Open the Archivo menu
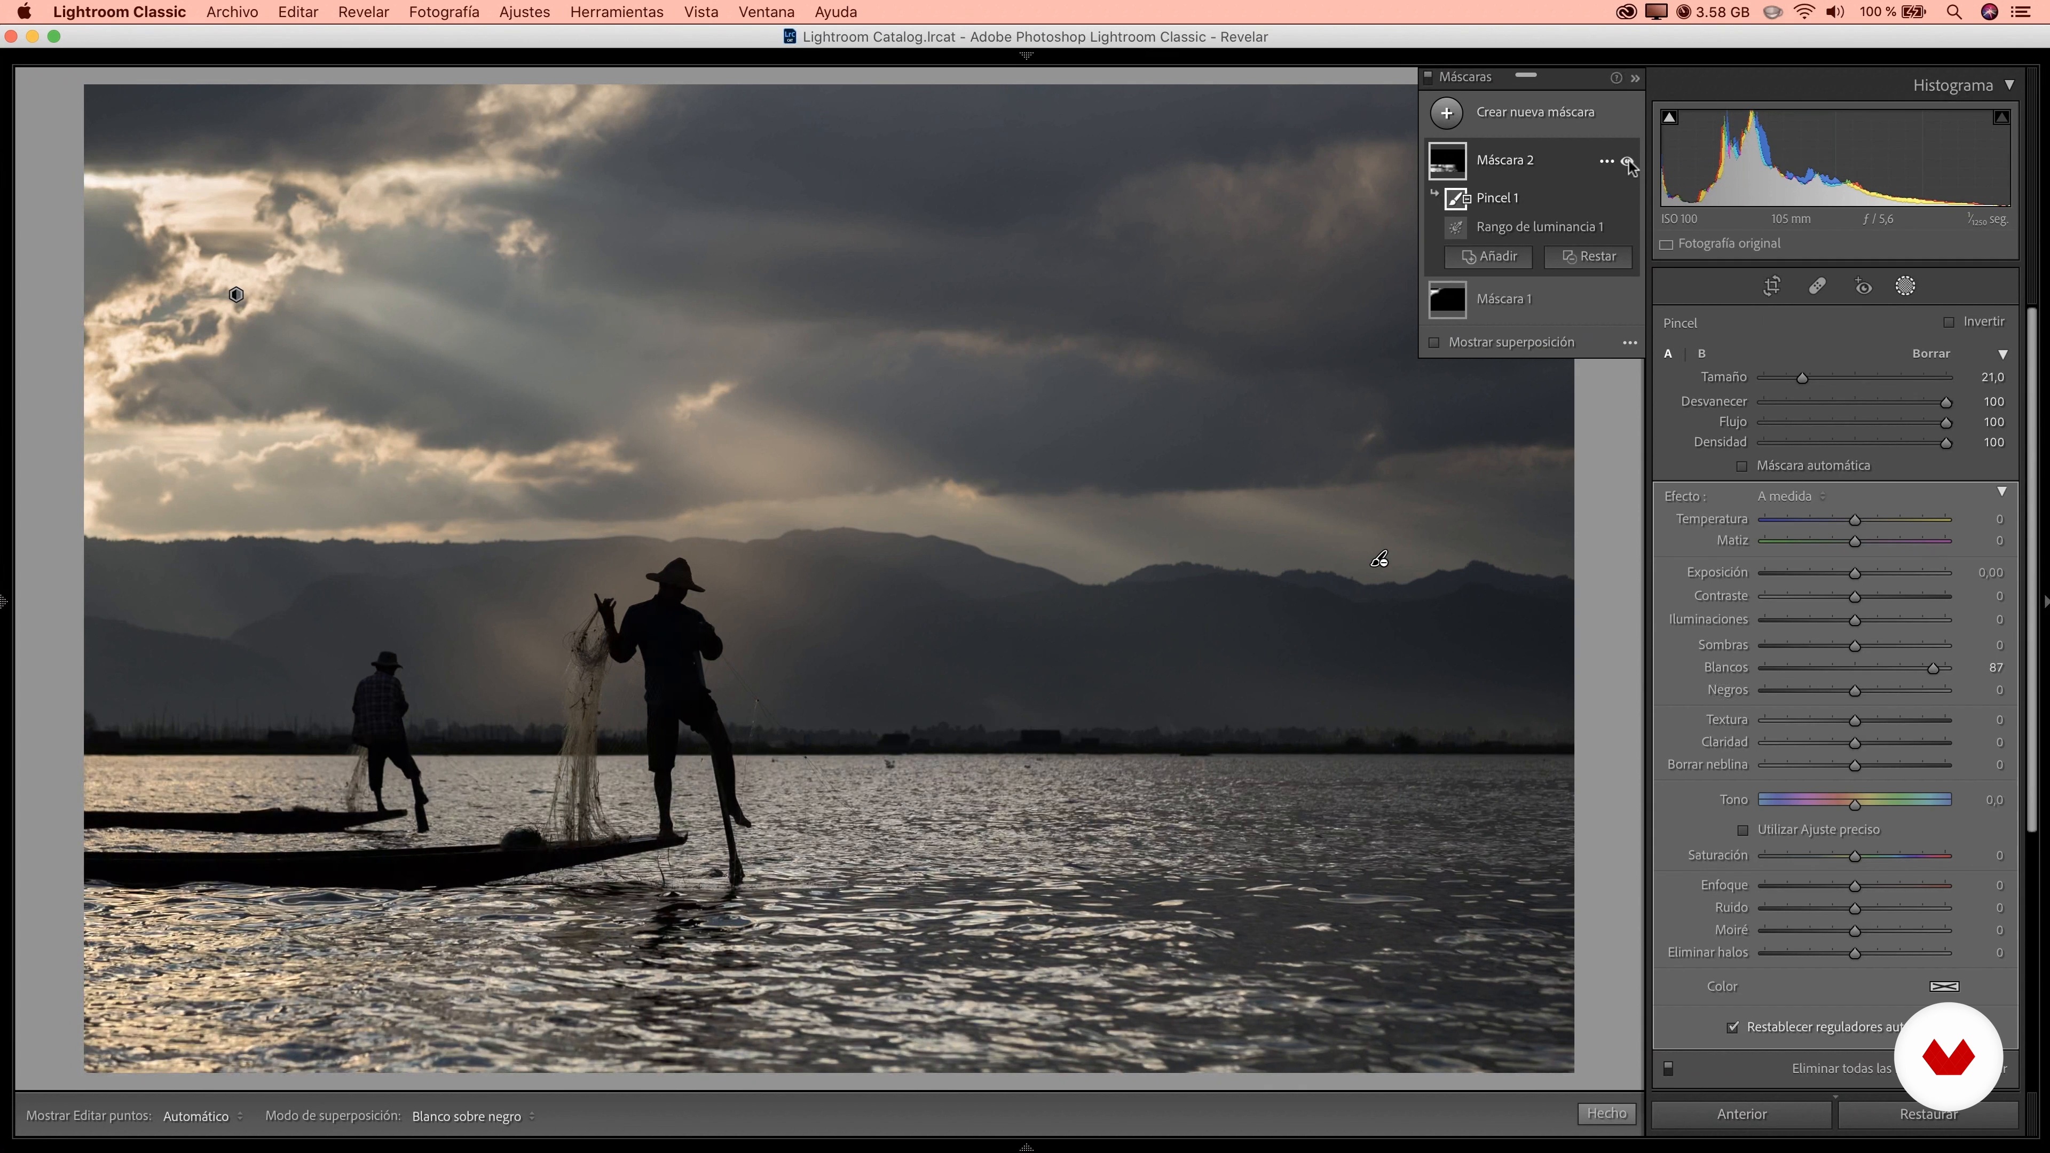 pyautogui.click(x=232, y=12)
